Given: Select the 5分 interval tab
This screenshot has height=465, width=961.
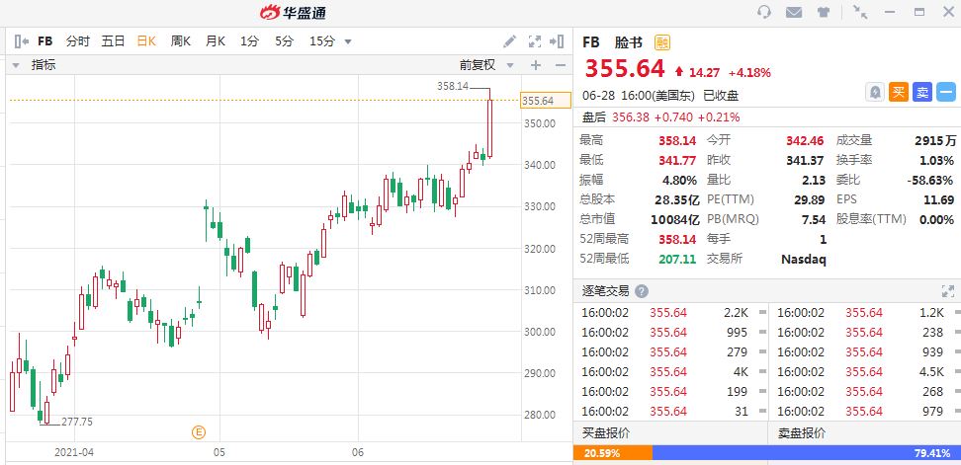Looking at the screenshot, I should (284, 41).
